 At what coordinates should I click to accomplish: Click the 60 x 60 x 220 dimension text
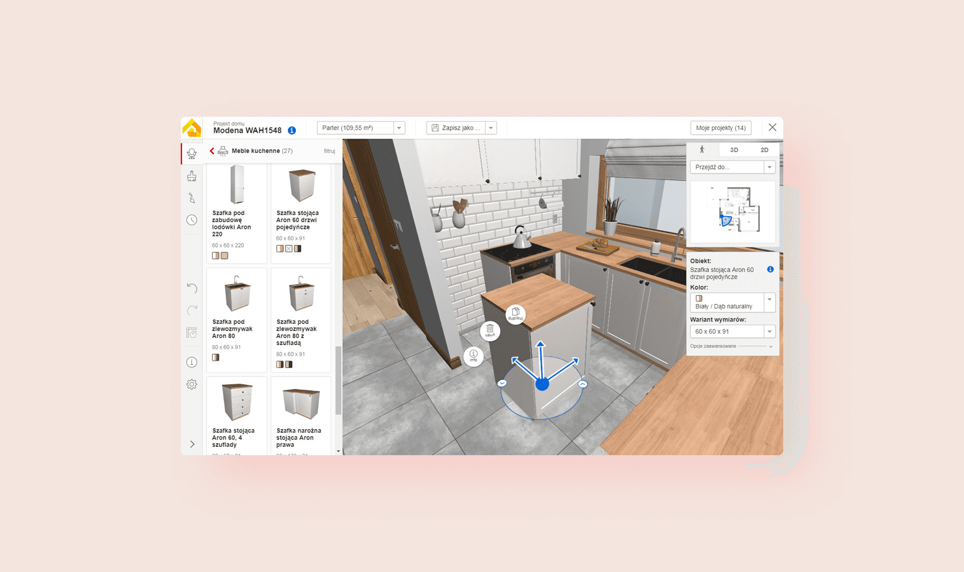[x=228, y=246]
